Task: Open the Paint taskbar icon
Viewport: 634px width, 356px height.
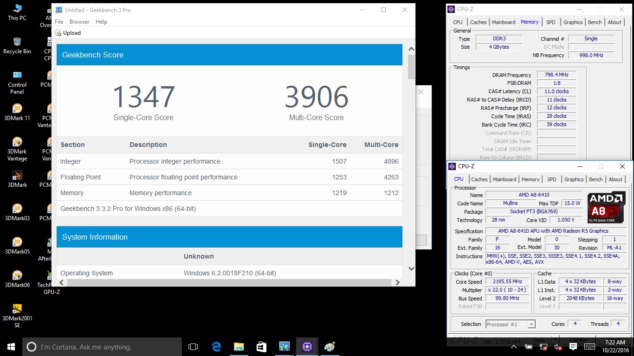Action: [330, 347]
